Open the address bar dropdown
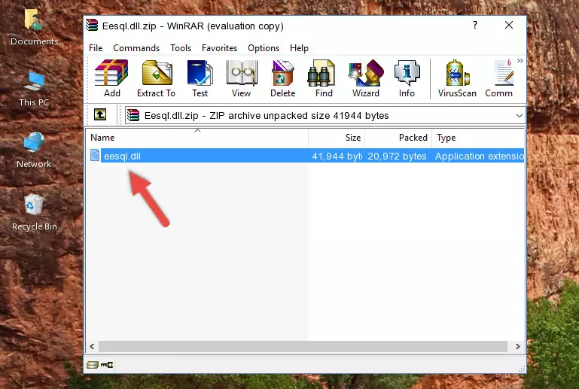Image resolution: width=579 pixels, height=389 pixels. (x=520, y=116)
